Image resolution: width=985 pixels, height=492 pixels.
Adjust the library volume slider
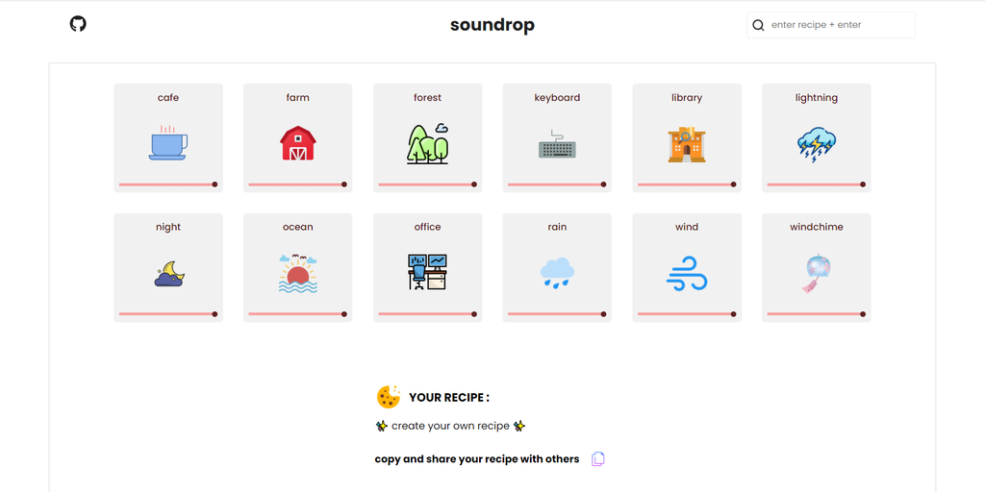(x=687, y=184)
